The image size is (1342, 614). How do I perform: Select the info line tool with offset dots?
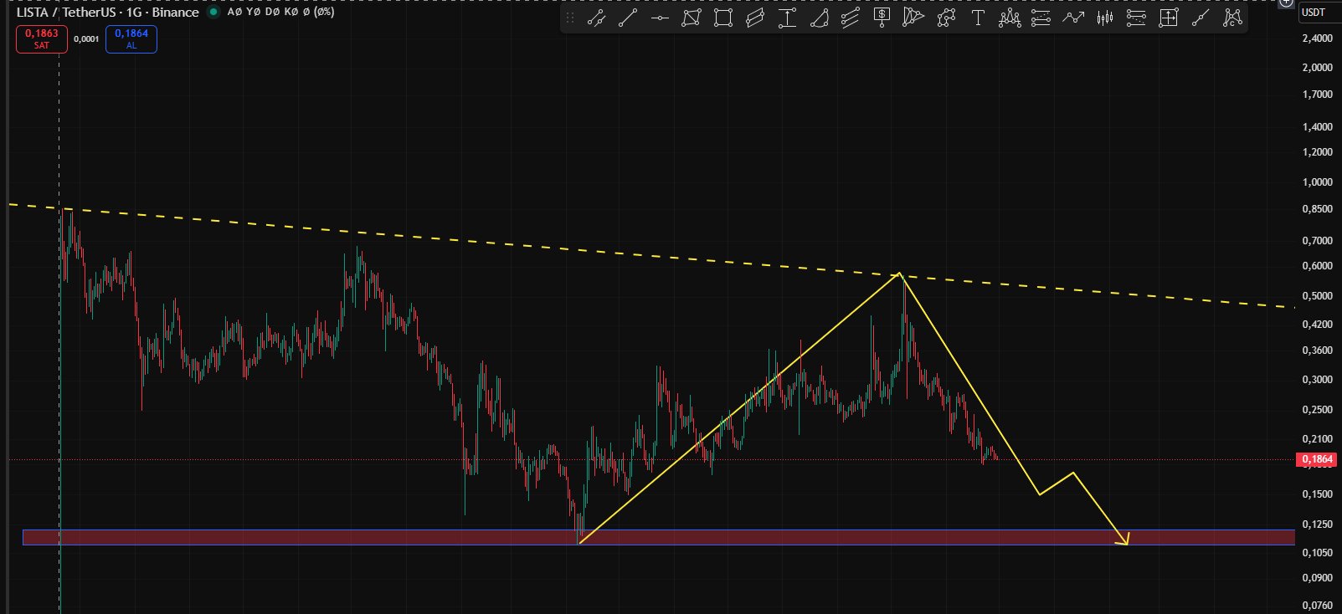click(x=596, y=18)
